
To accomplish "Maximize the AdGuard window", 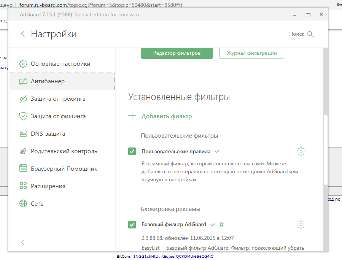I will tap(308, 14).
